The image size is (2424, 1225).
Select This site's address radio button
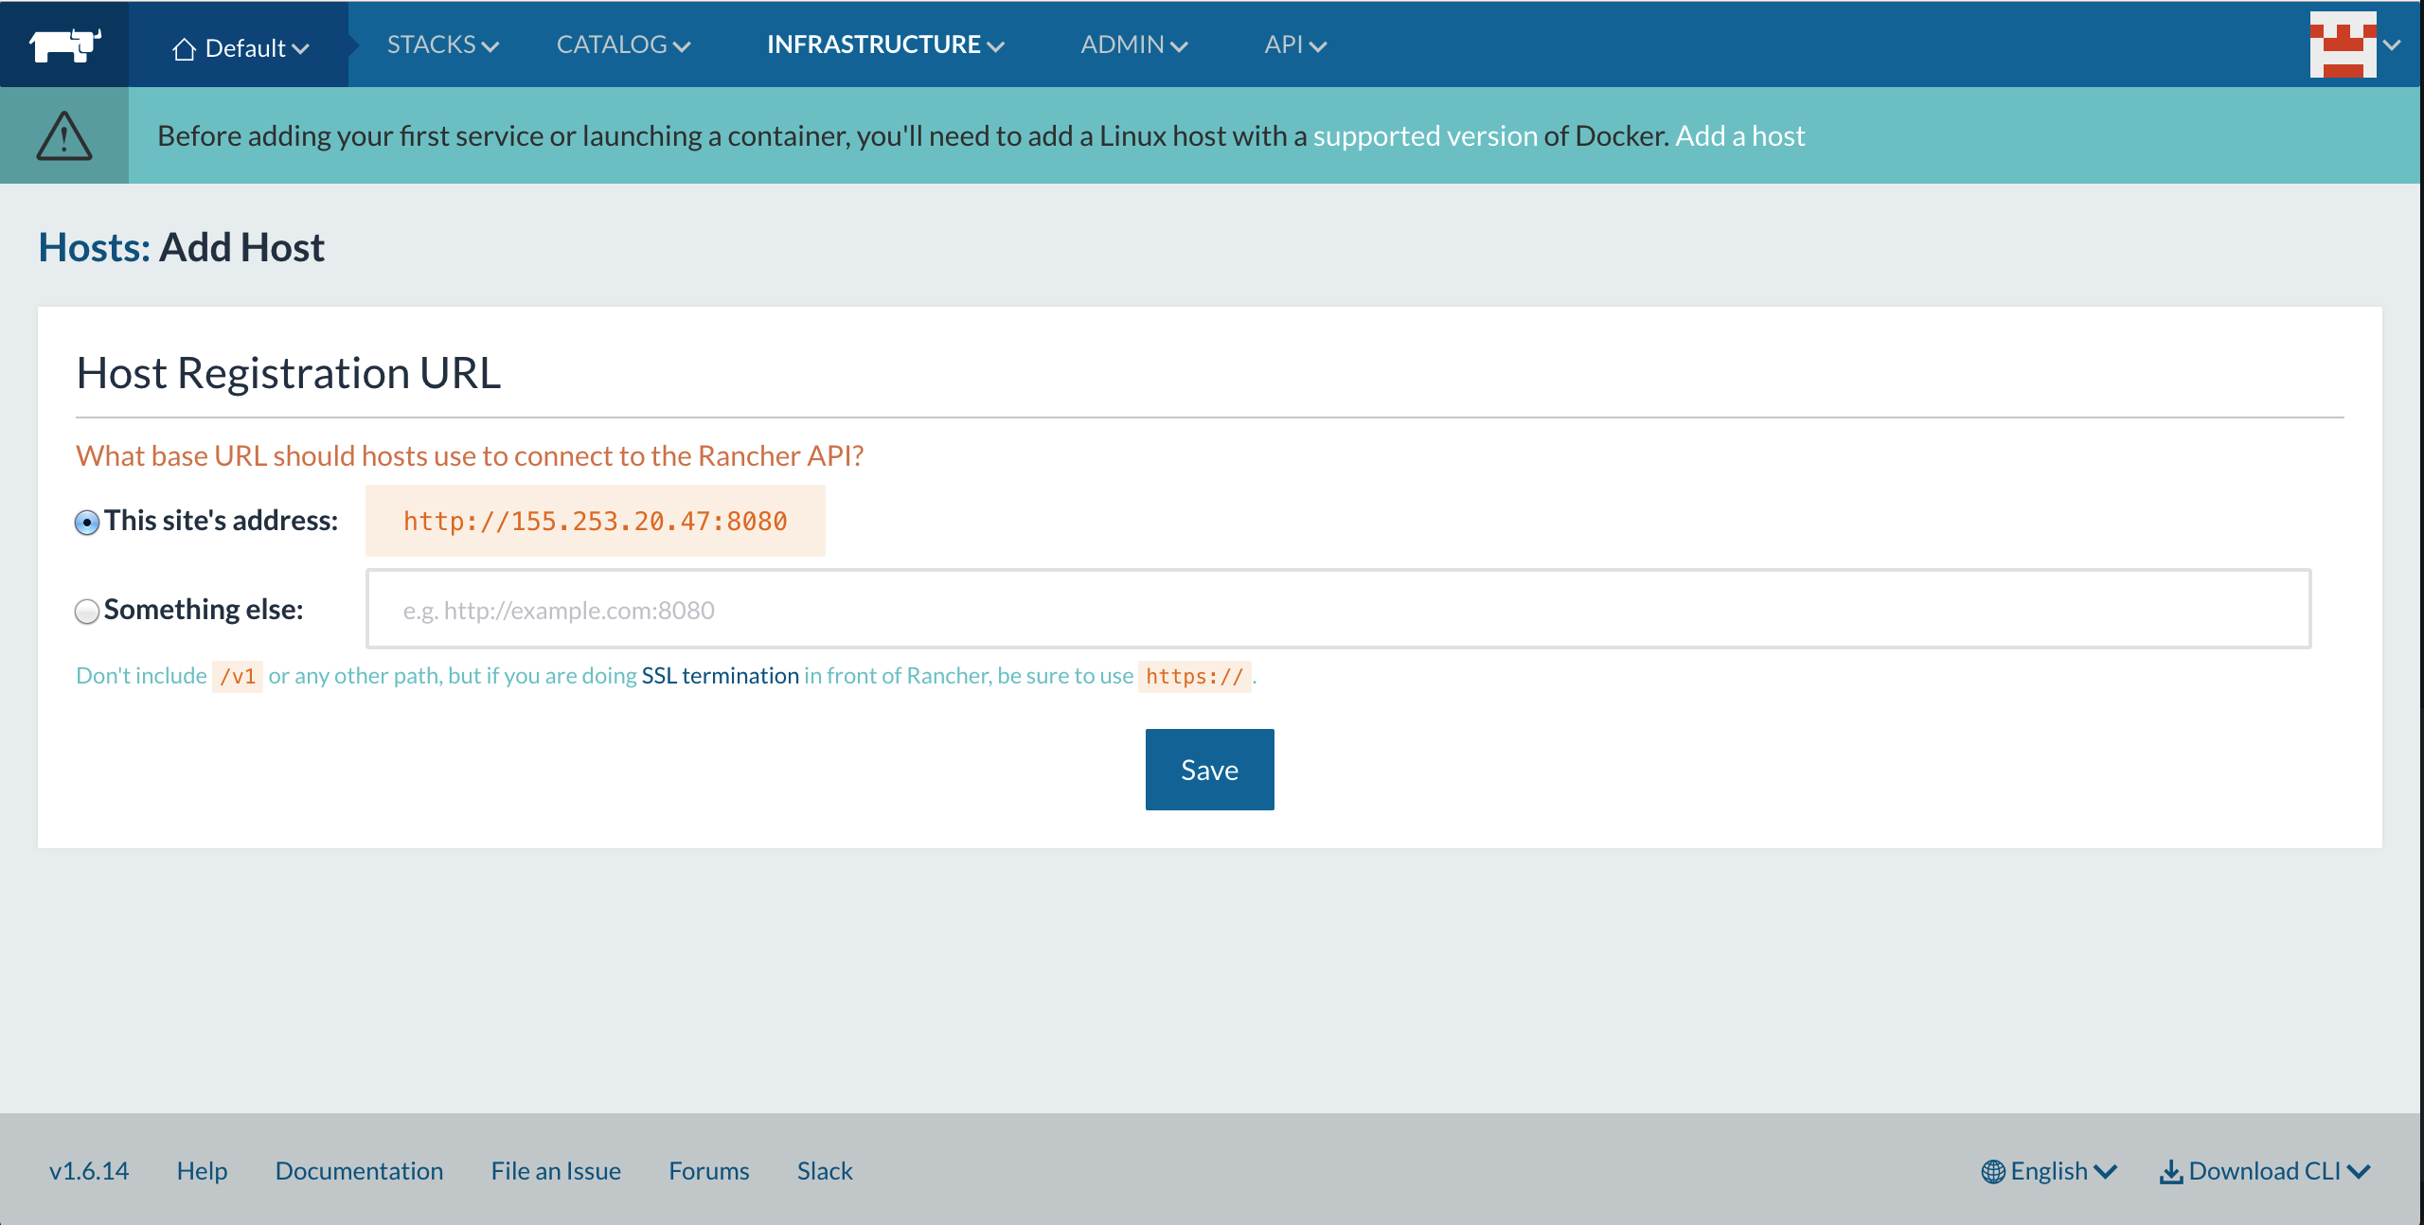click(87, 522)
